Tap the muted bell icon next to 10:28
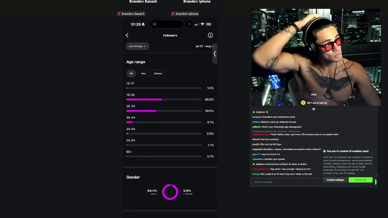Viewport: 388px width, 218px height. coord(143,24)
